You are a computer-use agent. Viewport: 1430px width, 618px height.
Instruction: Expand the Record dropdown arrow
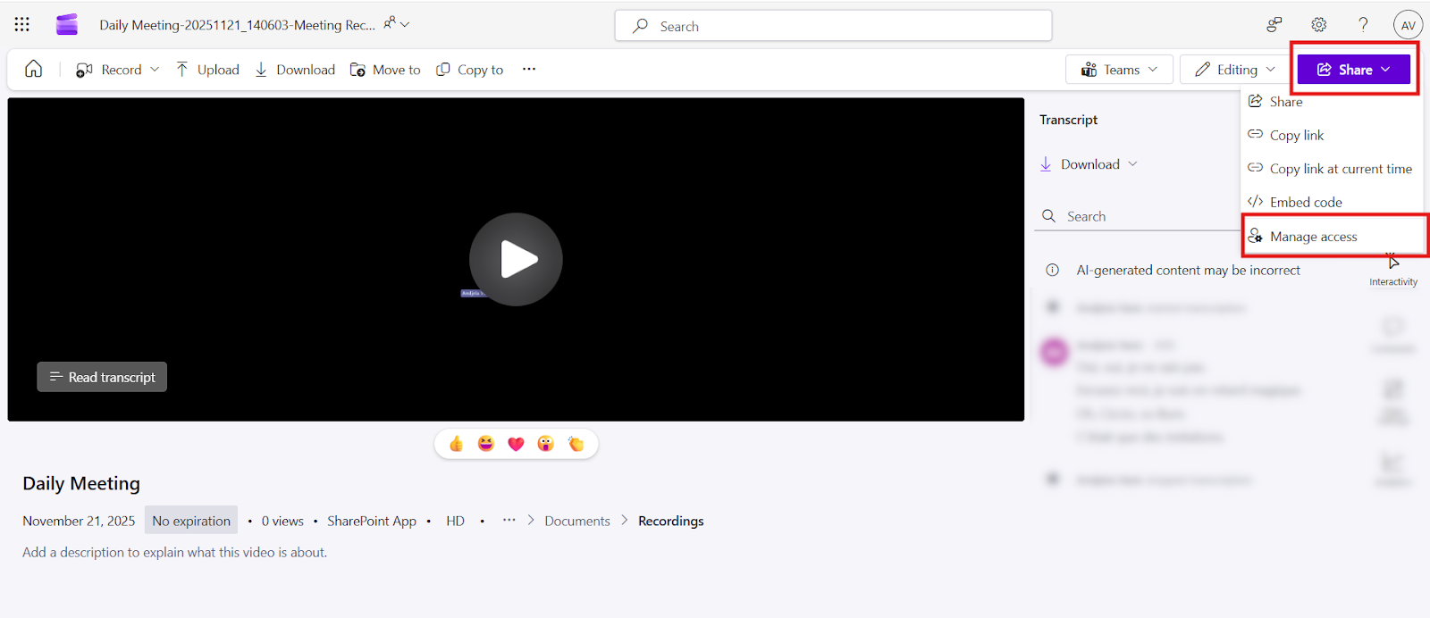pyautogui.click(x=155, y=70)
